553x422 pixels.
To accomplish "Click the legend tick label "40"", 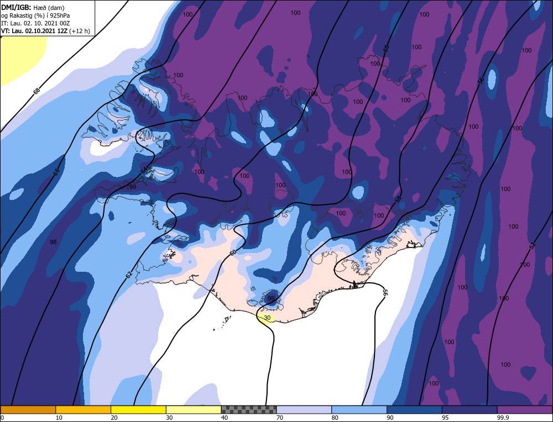I will 225,418.
